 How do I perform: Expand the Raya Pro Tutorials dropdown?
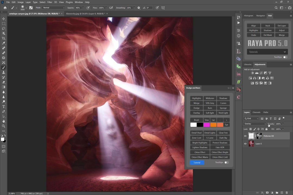point(267,52)
